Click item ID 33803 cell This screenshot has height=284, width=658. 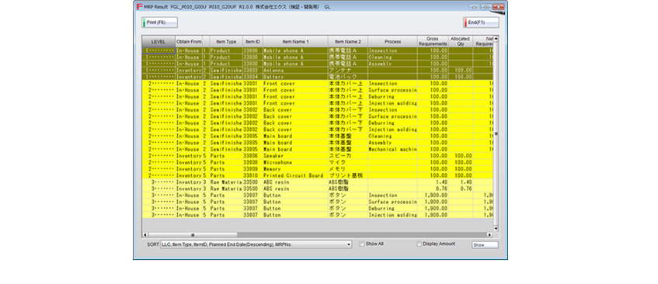point(252,71)
